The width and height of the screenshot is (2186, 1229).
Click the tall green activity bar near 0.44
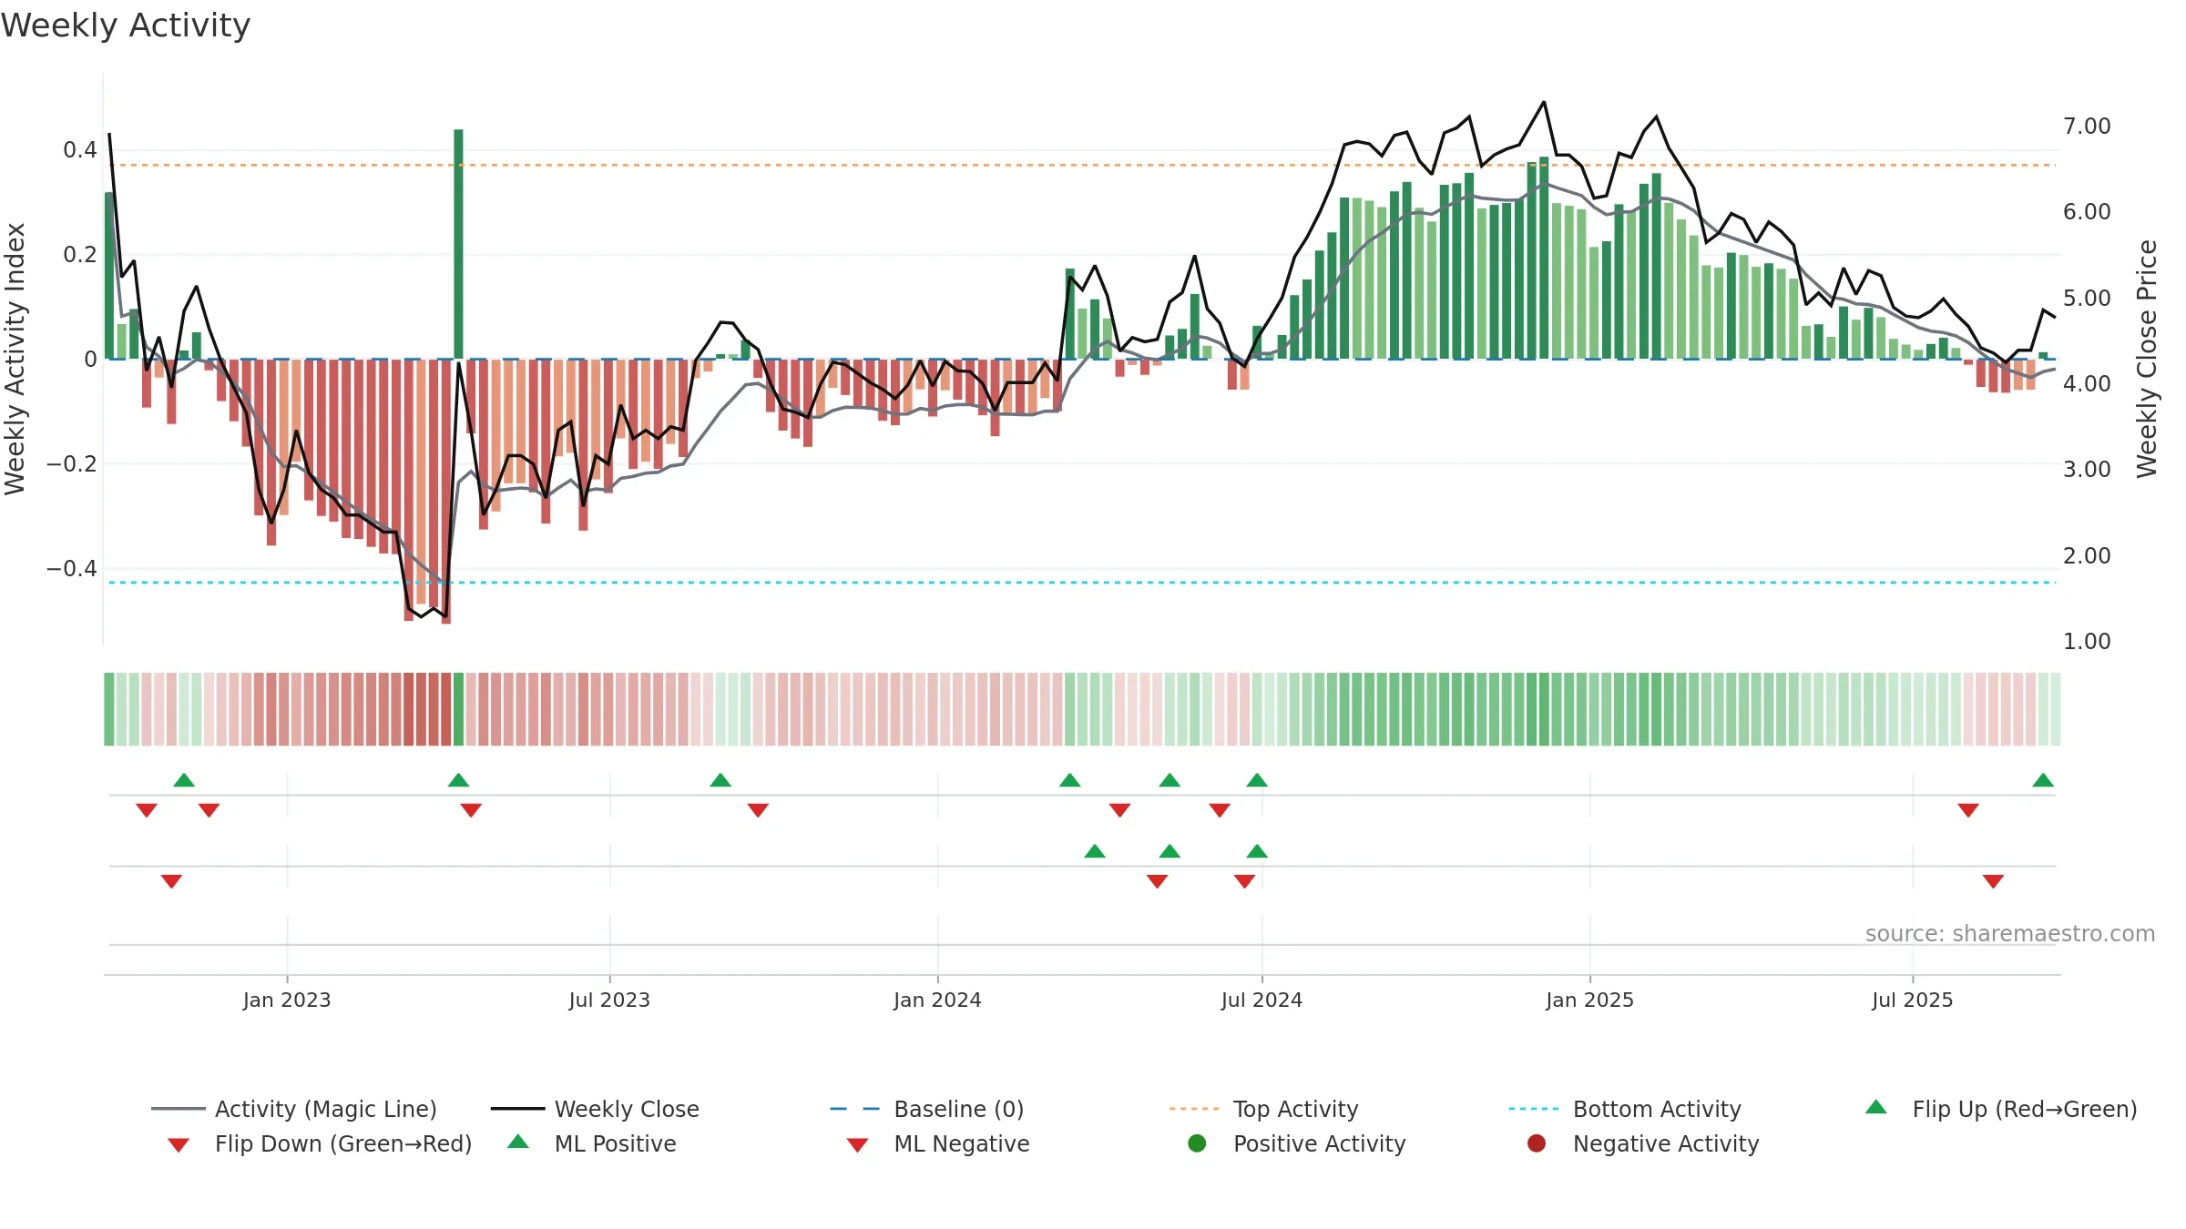point(458,244)
